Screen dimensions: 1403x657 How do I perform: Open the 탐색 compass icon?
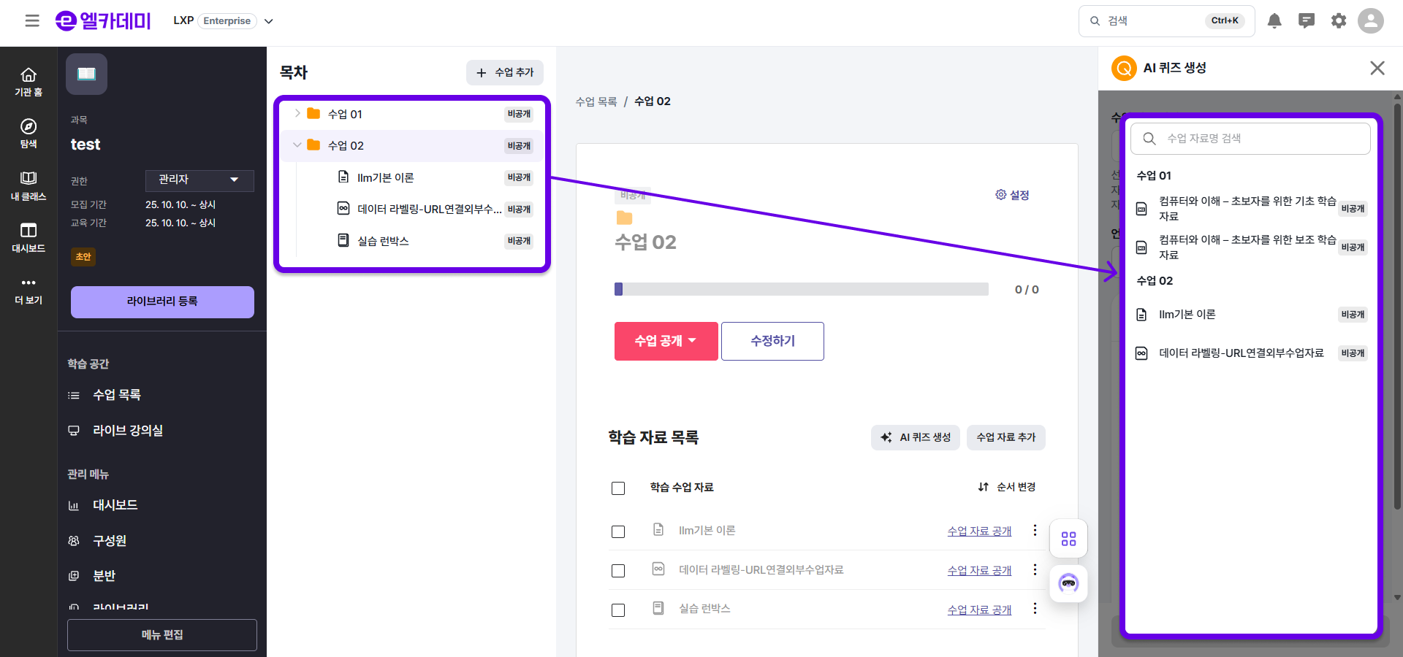(x=28, y=134)
